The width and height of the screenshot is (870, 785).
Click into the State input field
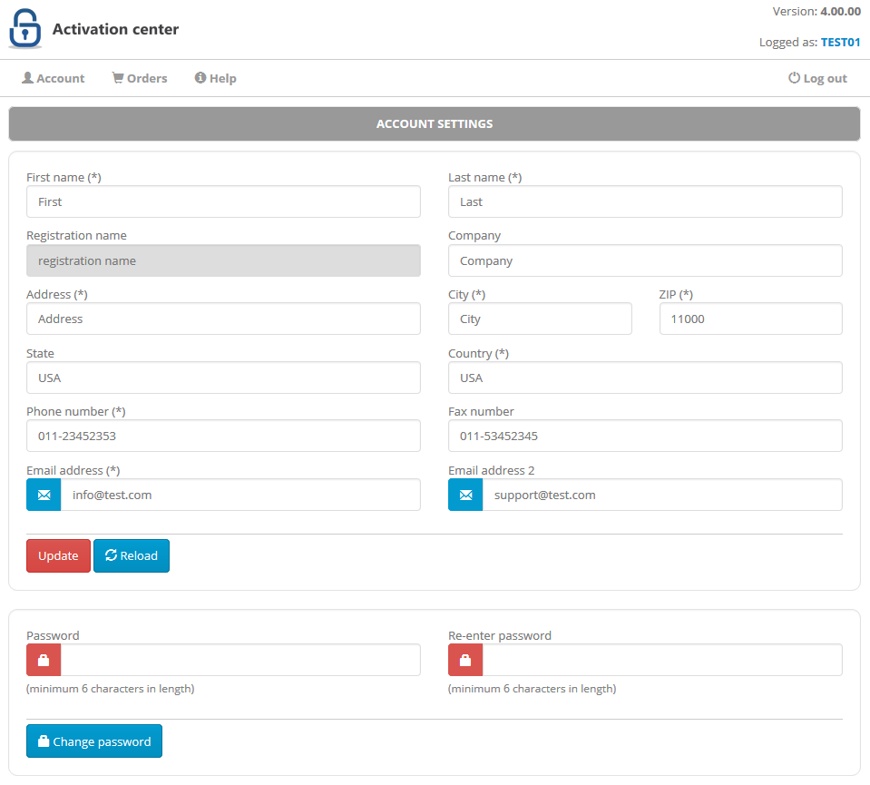[x=223, y=378]
